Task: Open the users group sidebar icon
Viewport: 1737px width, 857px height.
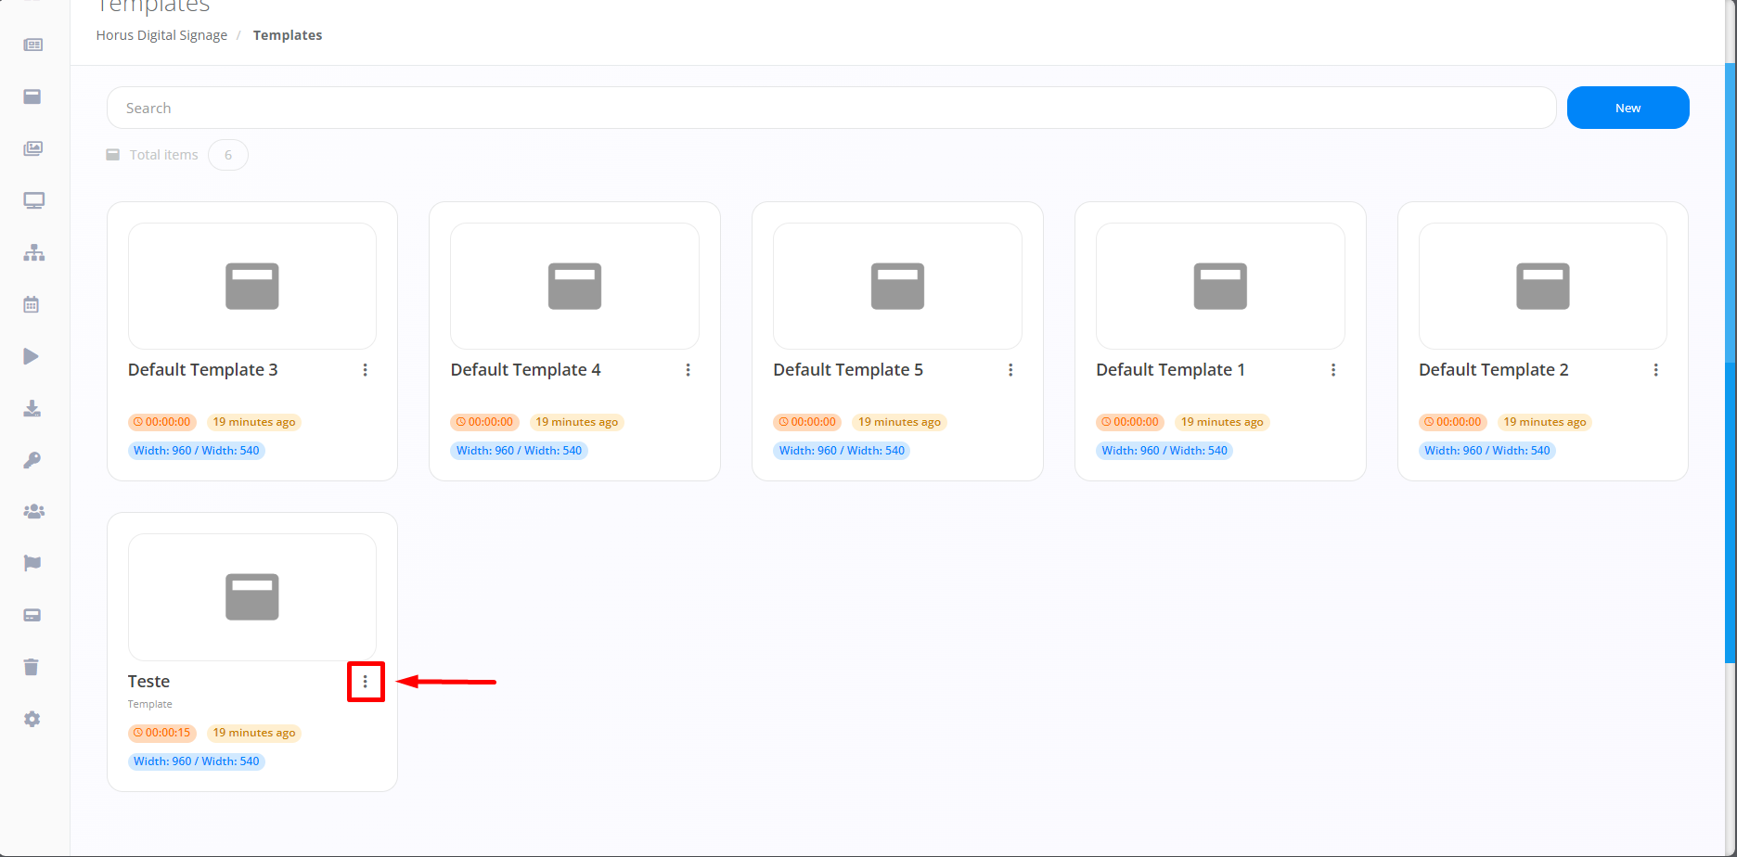Action: click(33, 511)
